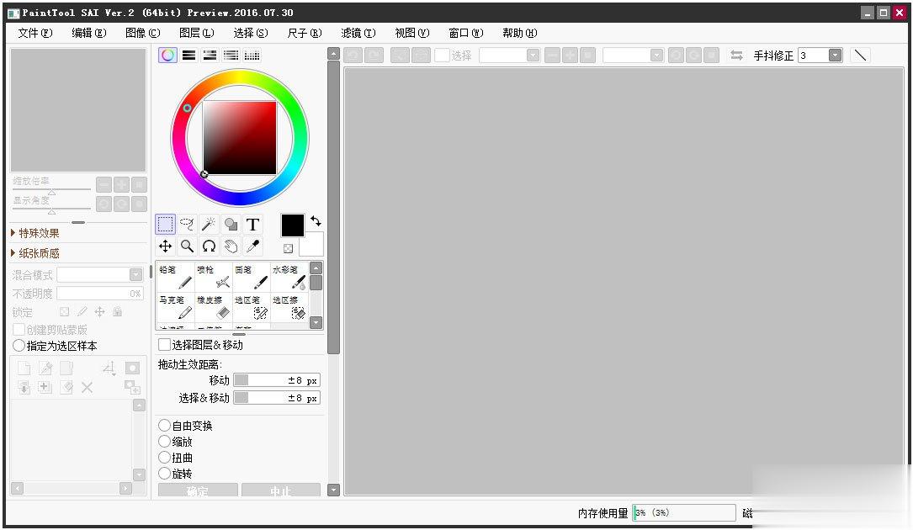This screenshot has height=530, width=913.
Task: Show the swatches grid panel icon
Action: 252,56
